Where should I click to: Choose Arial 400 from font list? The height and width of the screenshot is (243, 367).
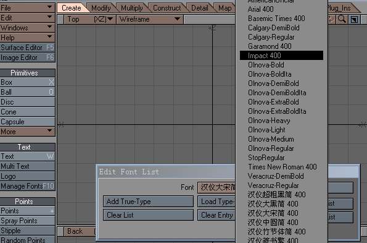point(281,9)
